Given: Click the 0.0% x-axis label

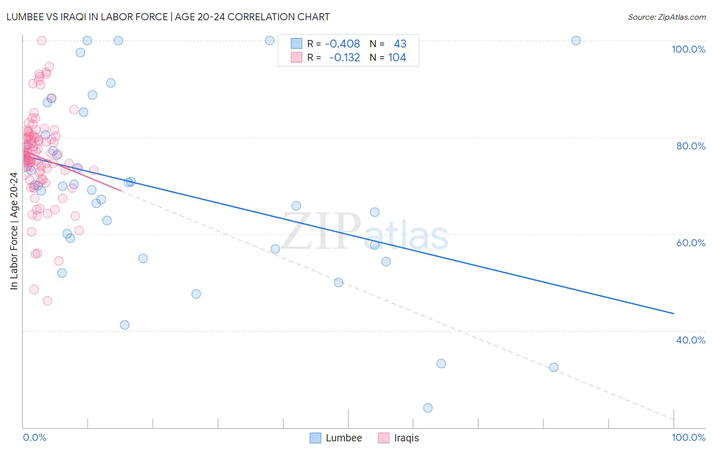Looking at the screenshot, I should pyautogui.click(x=35, y=437).
